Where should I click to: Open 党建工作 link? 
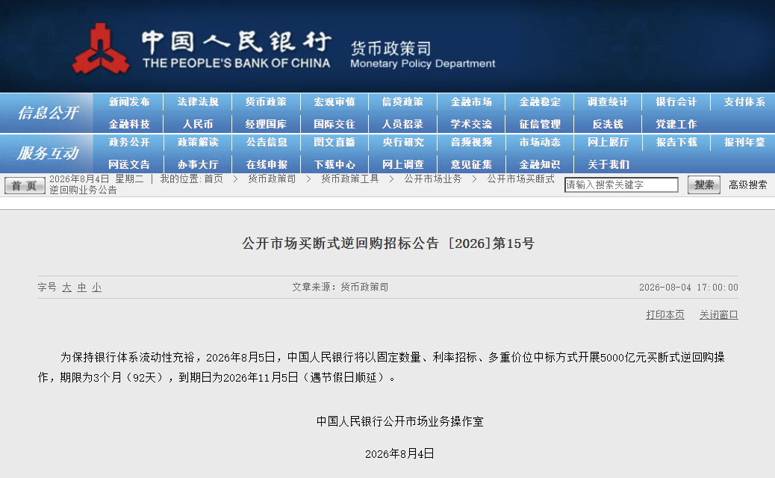click(676, 124)
